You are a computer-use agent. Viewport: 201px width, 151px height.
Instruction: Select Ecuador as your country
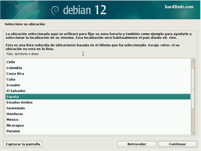(x=13, y=85)
